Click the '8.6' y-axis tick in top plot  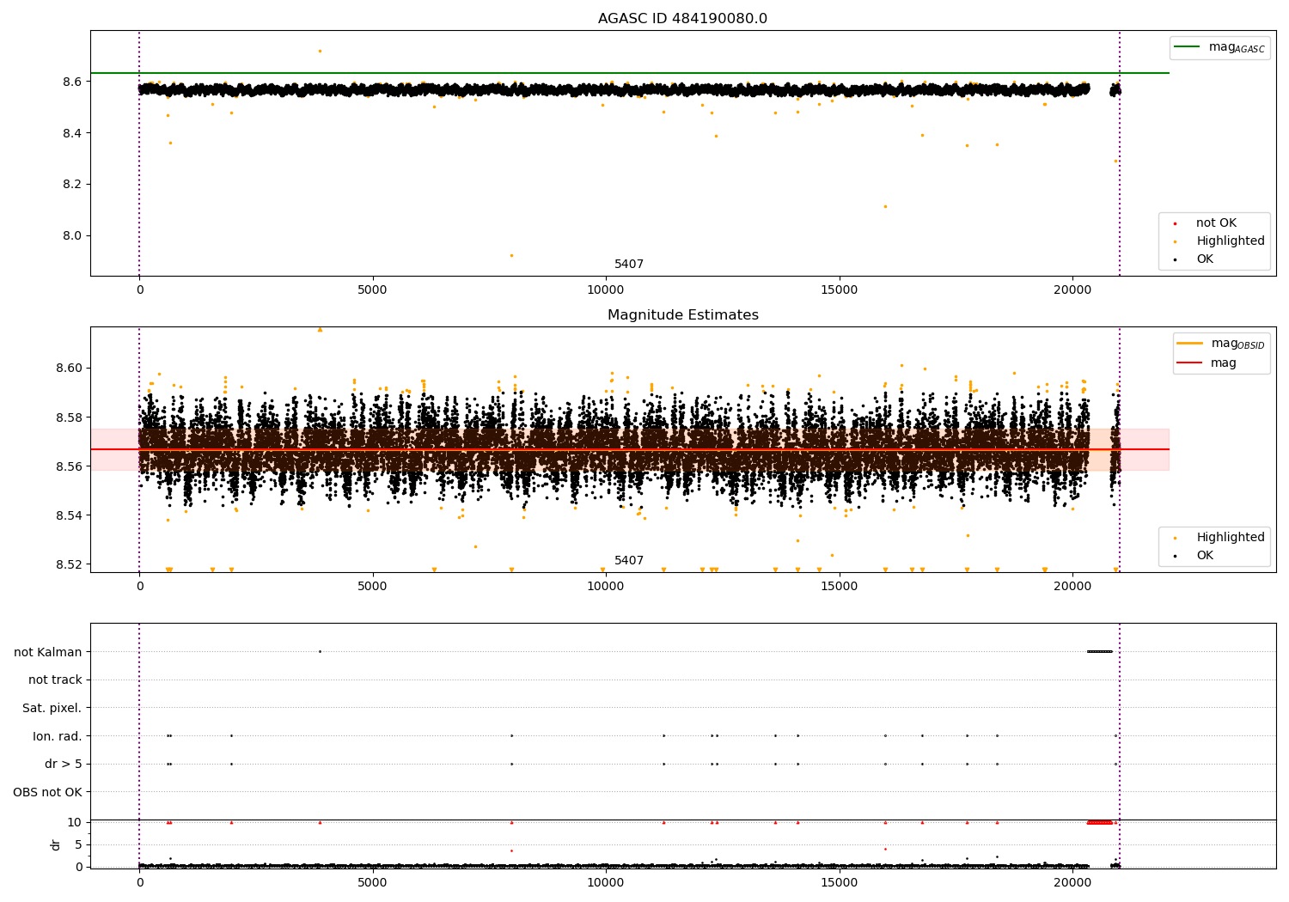[73, 82]
